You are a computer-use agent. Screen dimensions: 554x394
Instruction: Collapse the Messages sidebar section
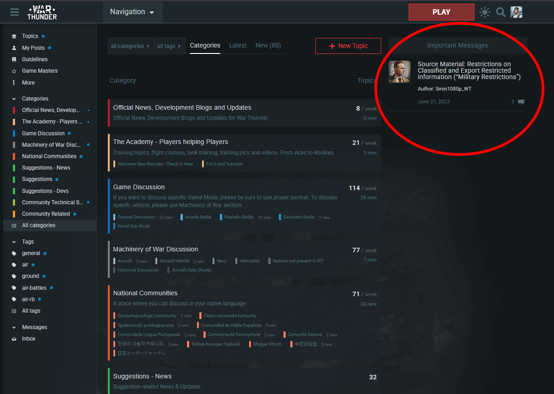(14, 327)
